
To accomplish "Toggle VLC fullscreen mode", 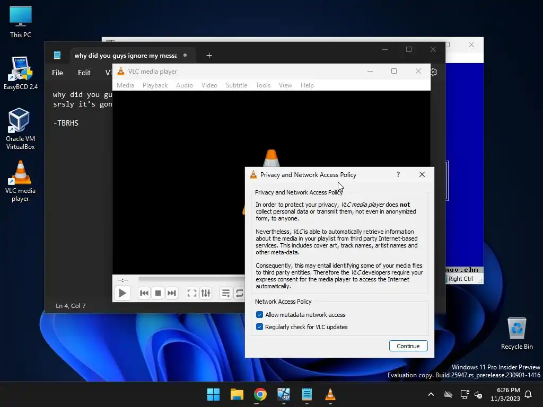I will point(192,293).
